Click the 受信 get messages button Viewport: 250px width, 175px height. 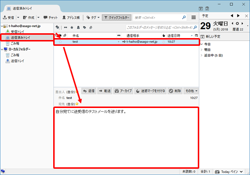[9, 17]
